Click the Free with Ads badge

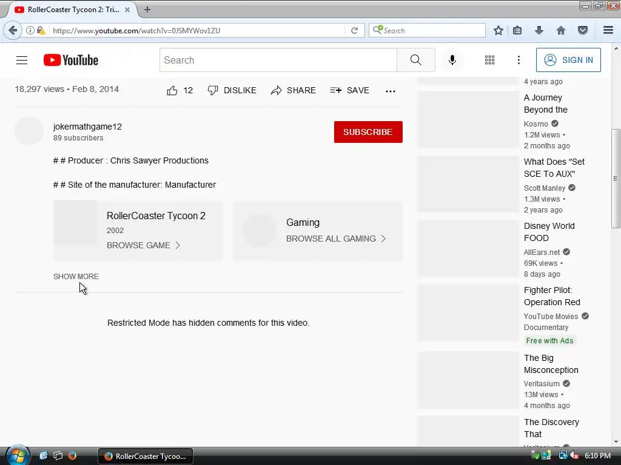coord(549,340)
